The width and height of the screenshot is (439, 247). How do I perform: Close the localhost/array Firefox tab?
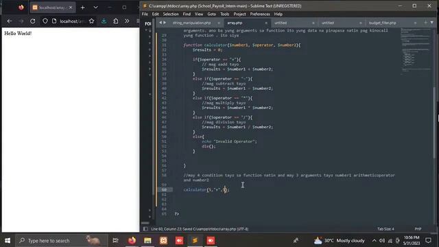pos(71,8)
